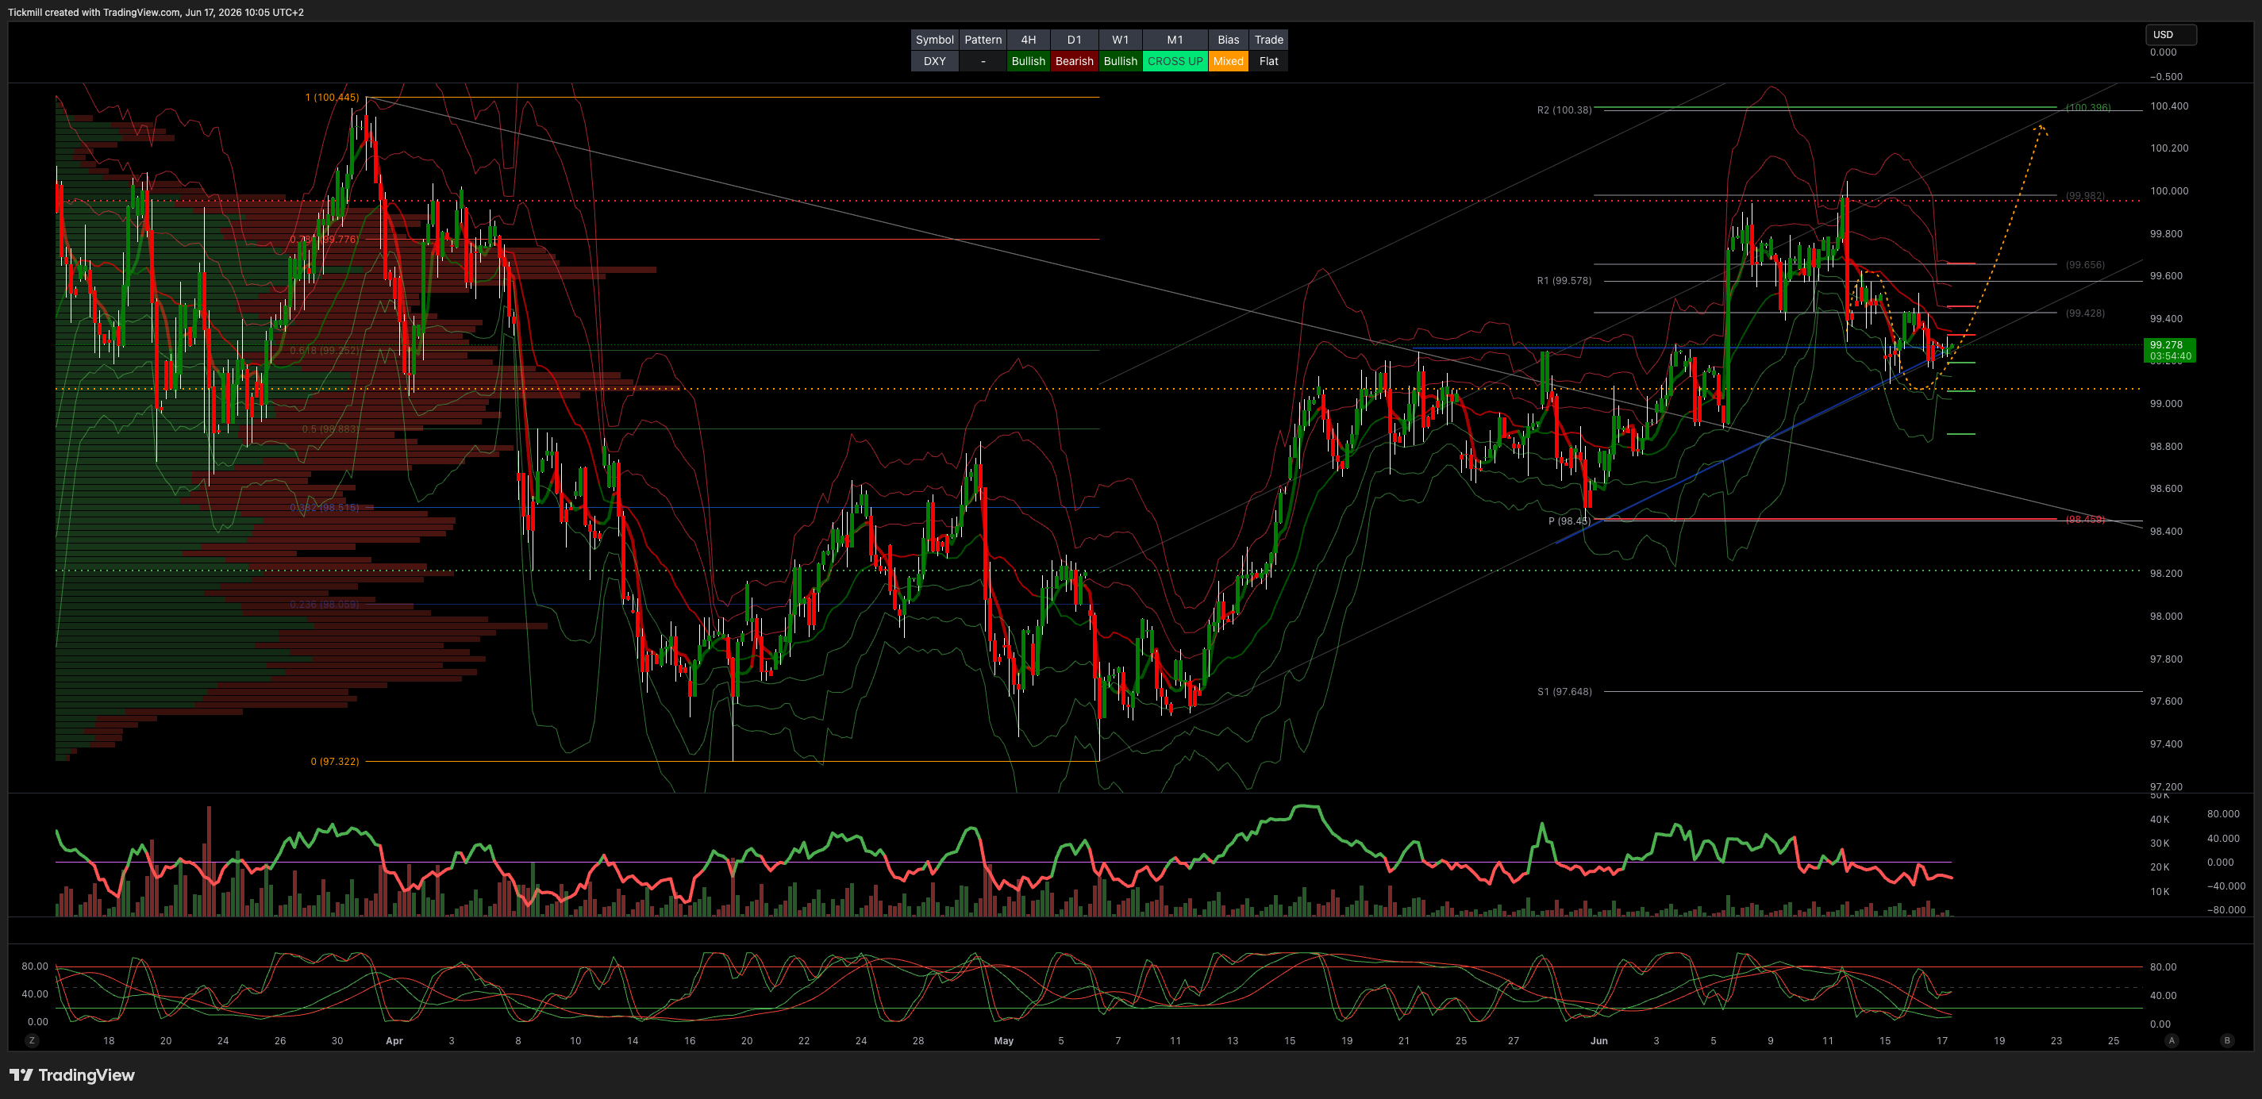Click the 40K volume scale label
Viewport: 2262px width, 1099px height.
pos(2160,819)
